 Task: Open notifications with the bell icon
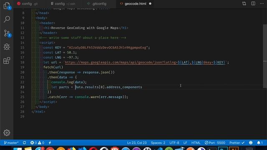[259, 142]
